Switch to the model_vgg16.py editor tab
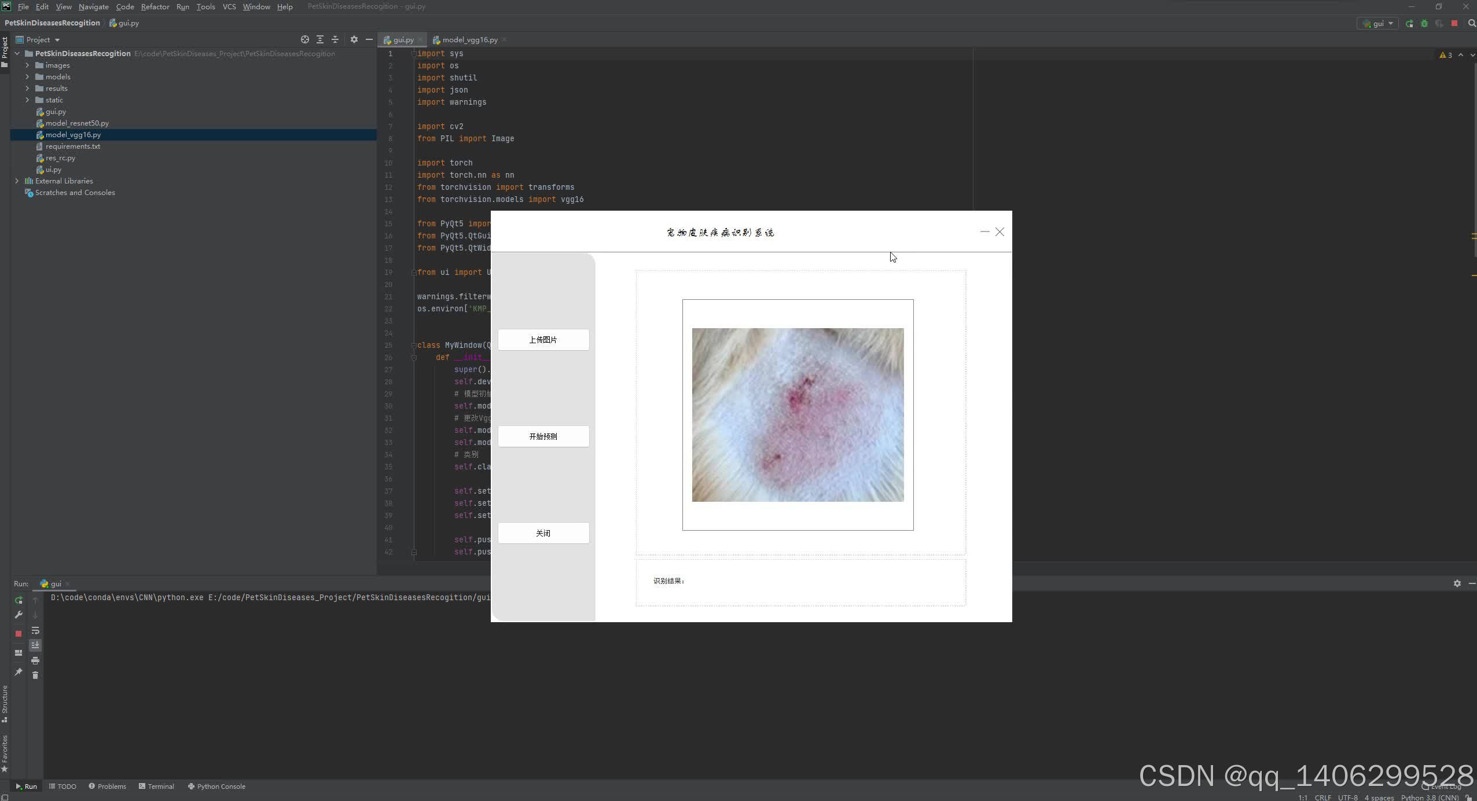This screenshot has height=801, width=1477. pos(469,40)
